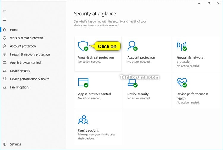The image size is (223, 150).
Task: Open the Firewall & network protection tile title
Action: pyautogui.click(x=190, y=59)
